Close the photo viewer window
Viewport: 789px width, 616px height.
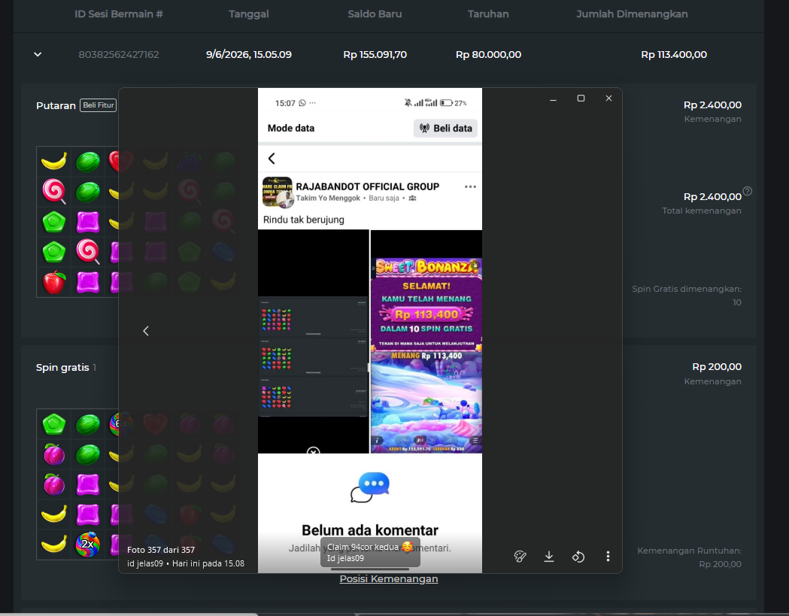[608, 99]
